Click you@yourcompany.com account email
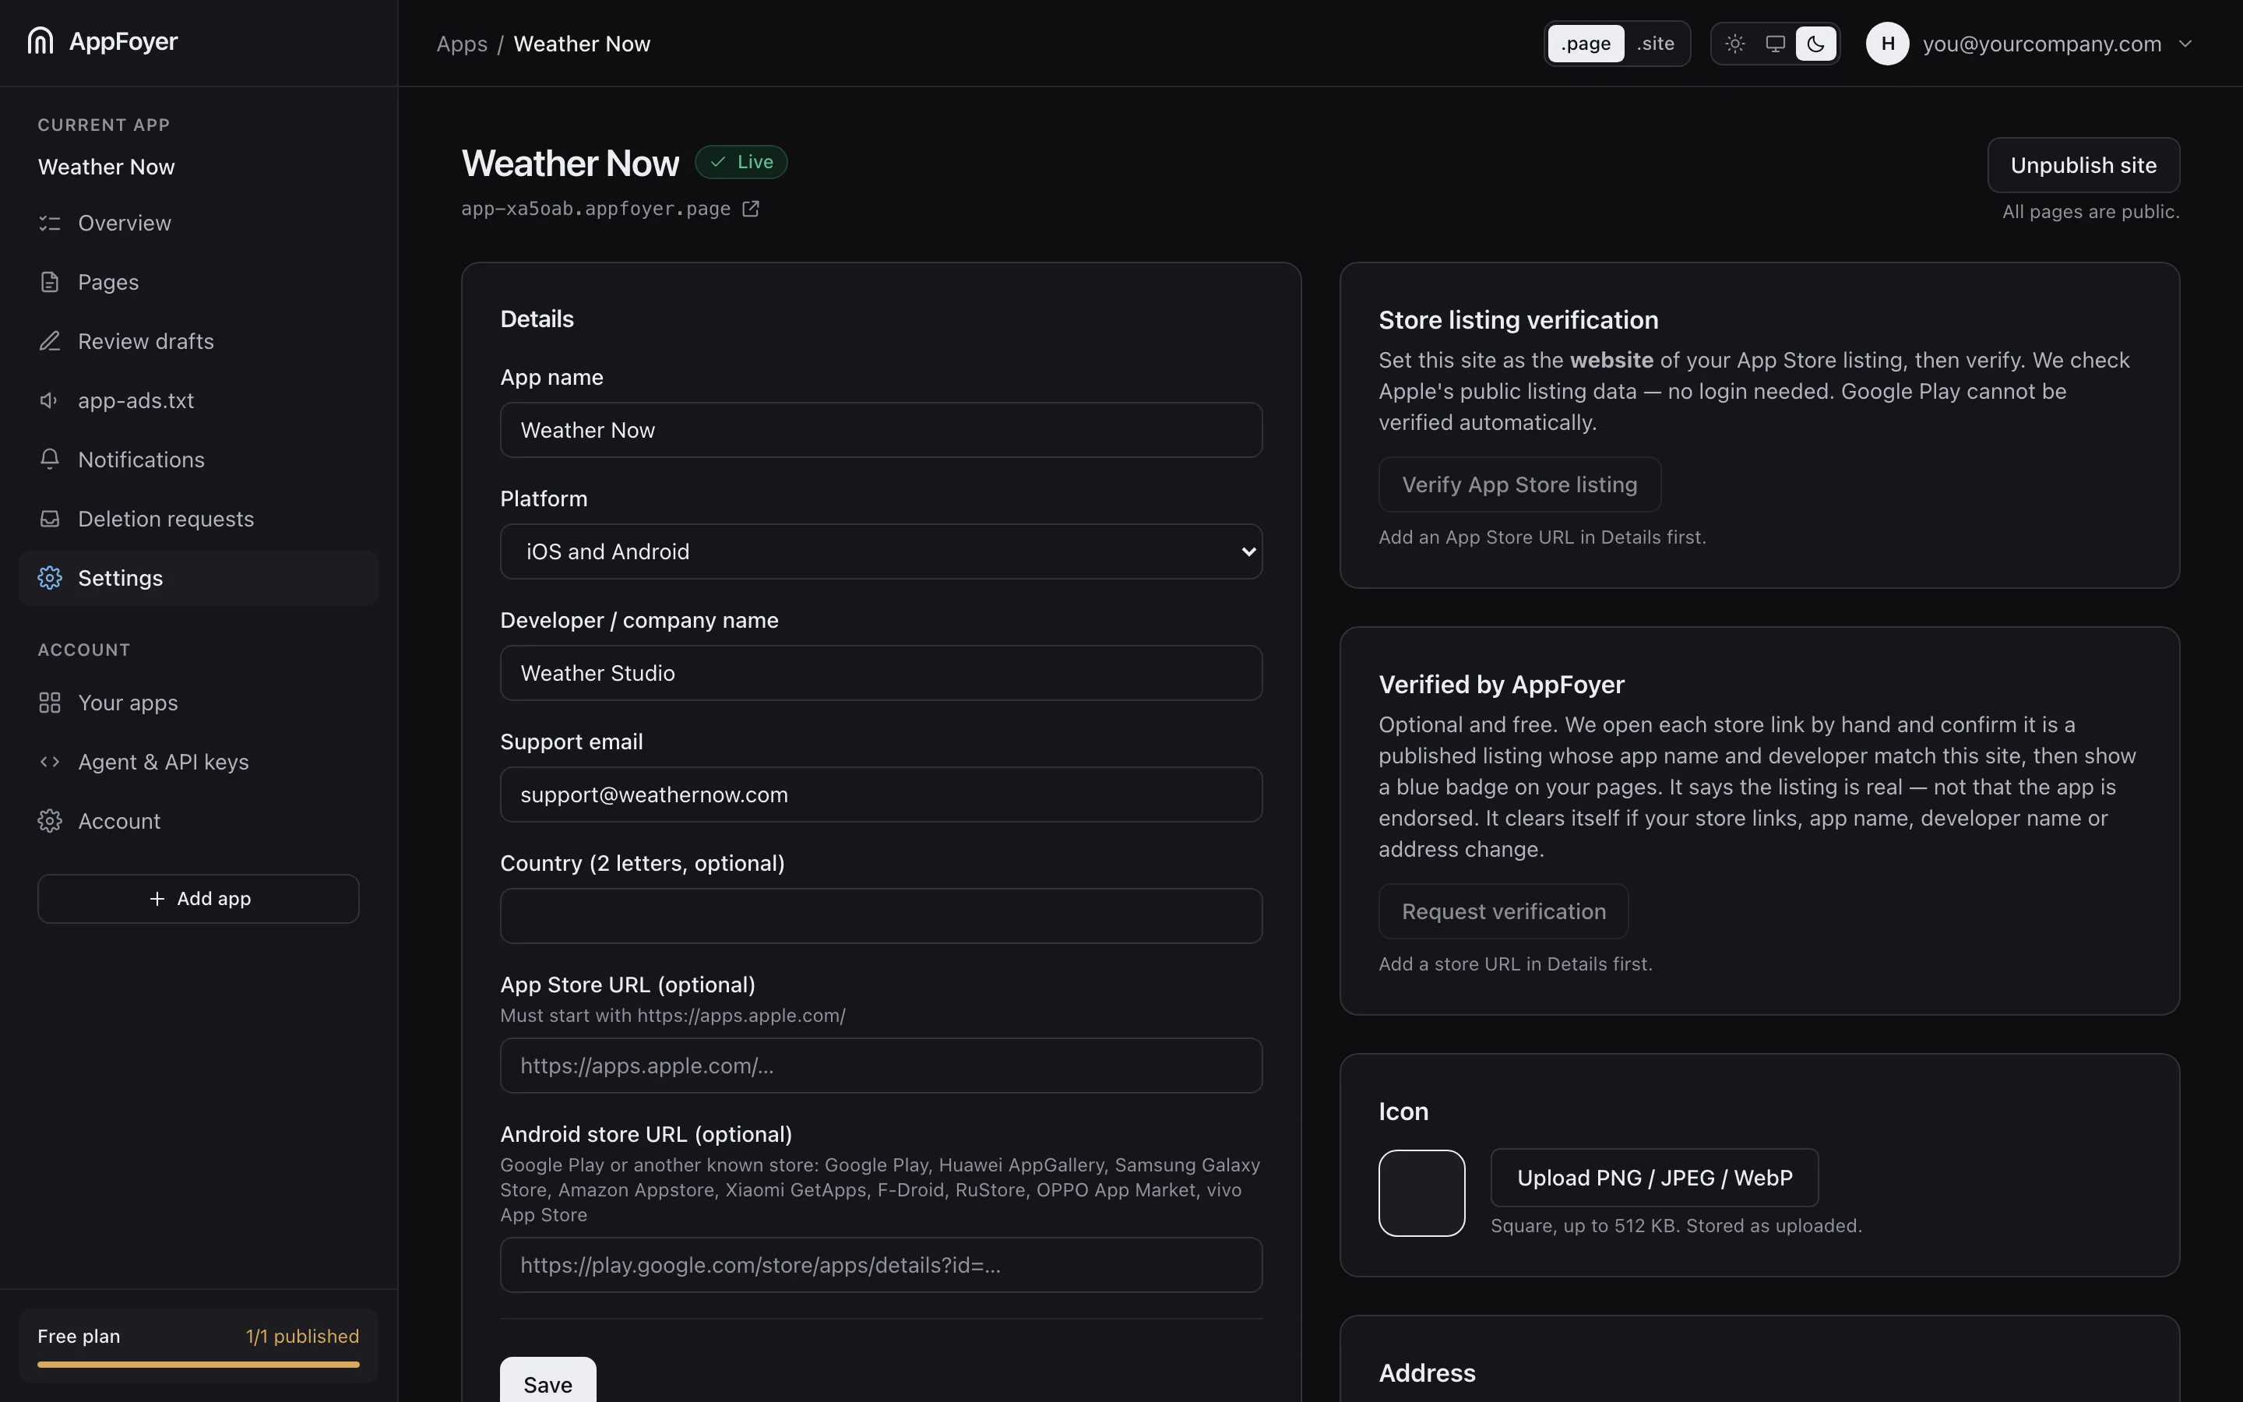The width and height of the screenshot is (2243, 1402). tap(2042, 44)
